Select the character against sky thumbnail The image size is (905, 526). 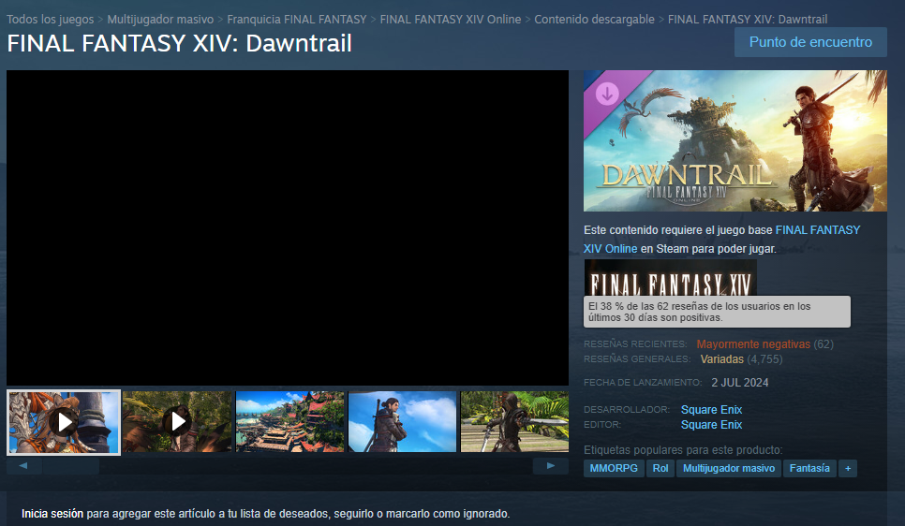tap(402, 421)
